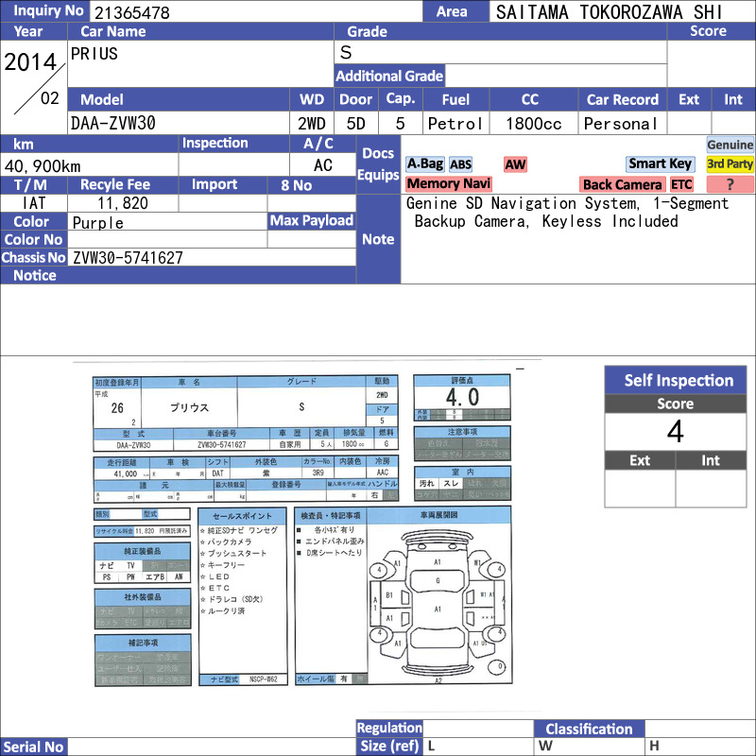Viewport: 756px width, 756px height.
Task: Click the AC value under A/C
Action: coord(323,165)
